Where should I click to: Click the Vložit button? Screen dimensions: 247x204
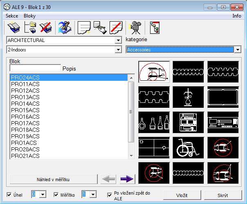(182, 195)
